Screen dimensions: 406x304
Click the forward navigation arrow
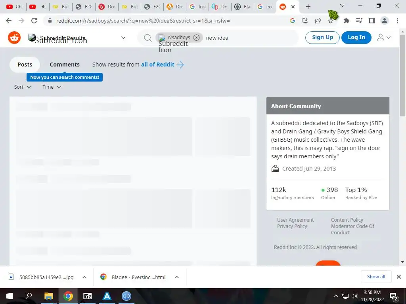click(21, 21)
